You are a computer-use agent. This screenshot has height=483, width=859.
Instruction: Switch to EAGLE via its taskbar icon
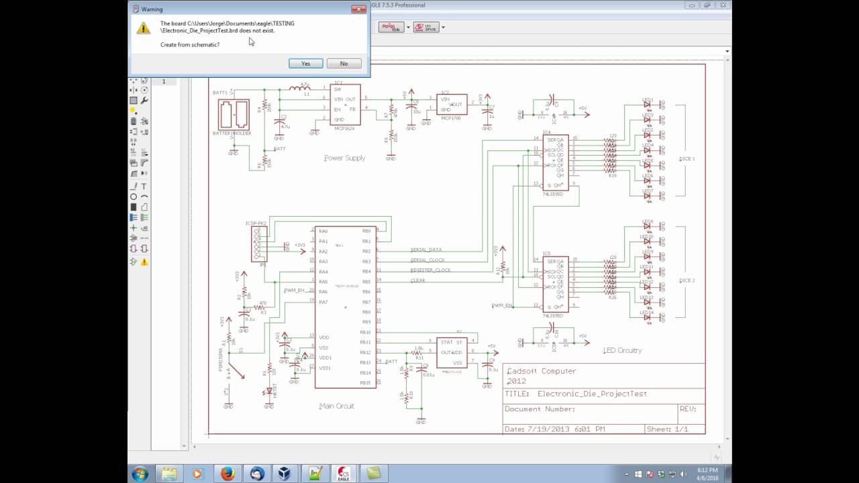click(344, 474)
